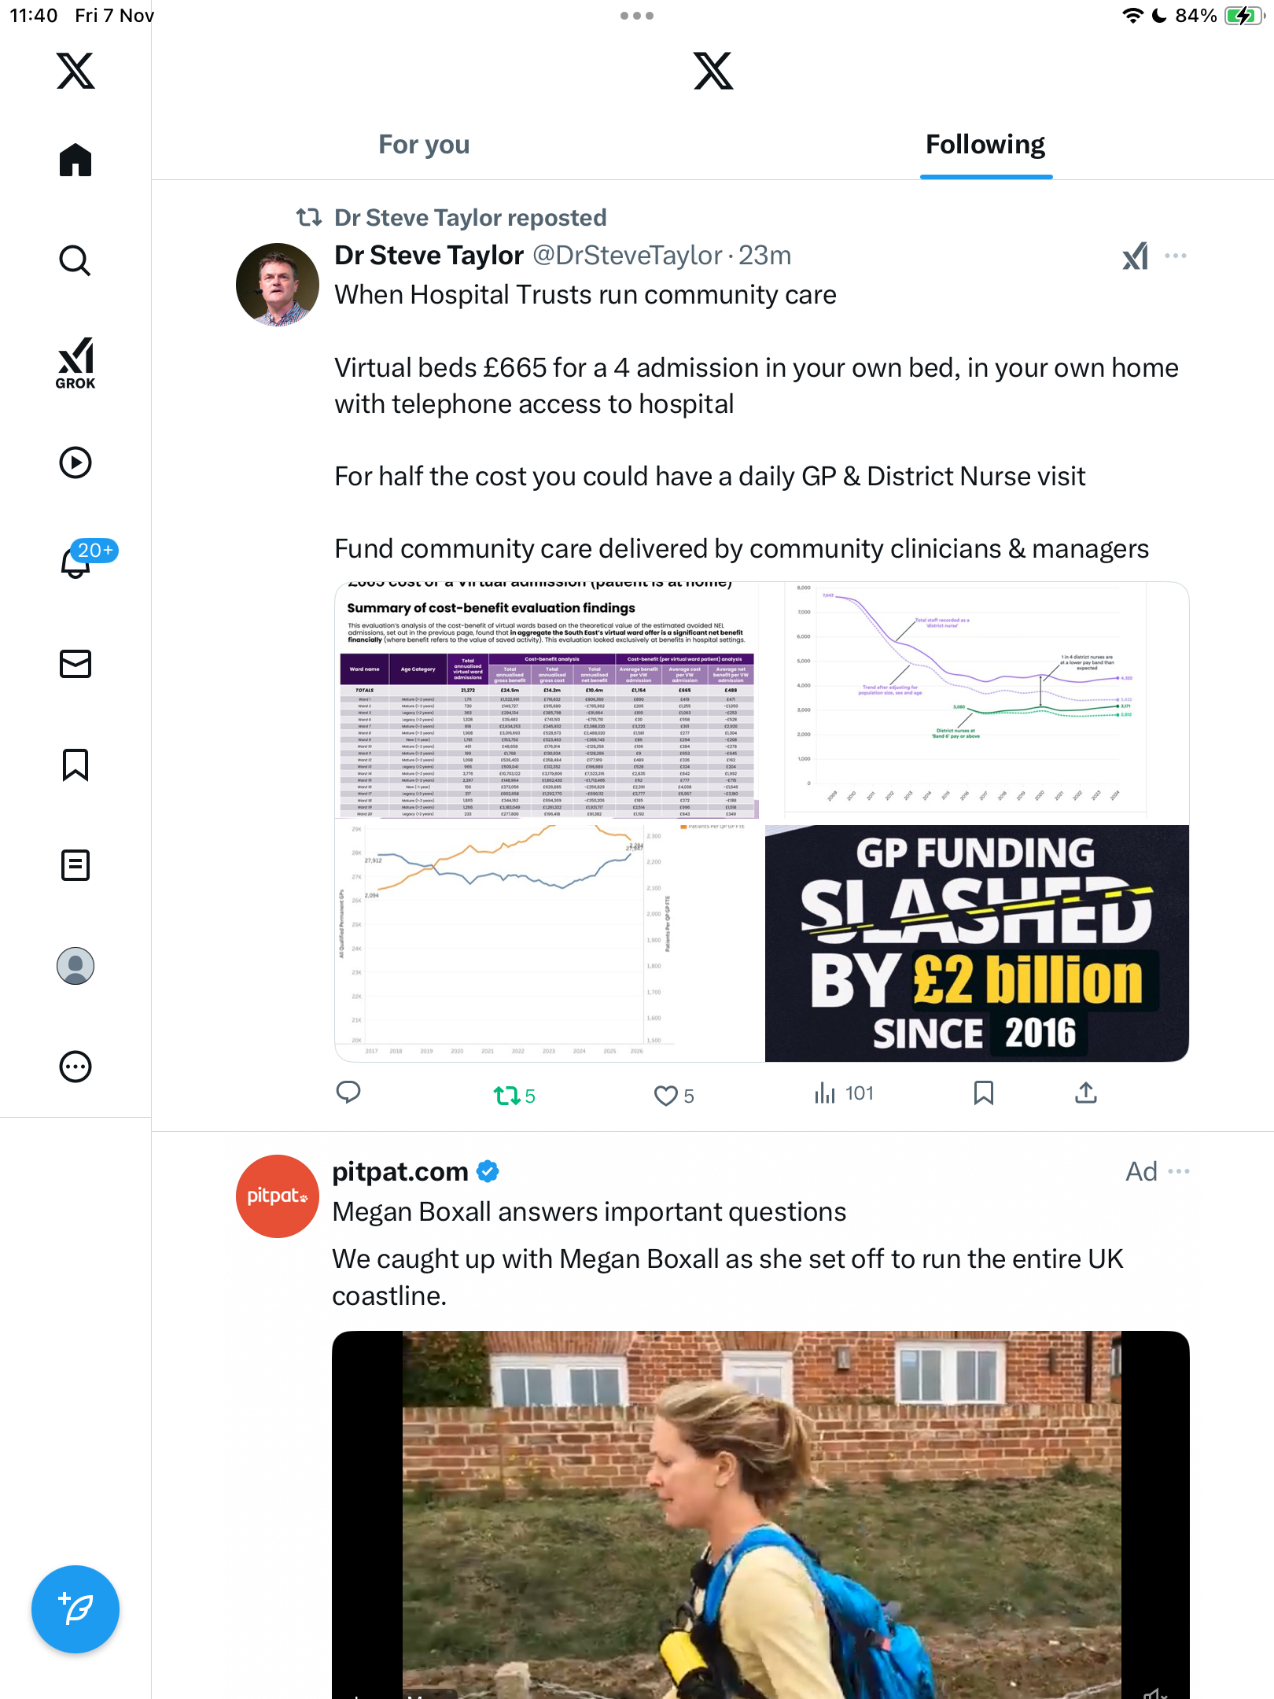
Task: Open the pitpat.com advertiser name
Action: click(x=400, y=1171)
